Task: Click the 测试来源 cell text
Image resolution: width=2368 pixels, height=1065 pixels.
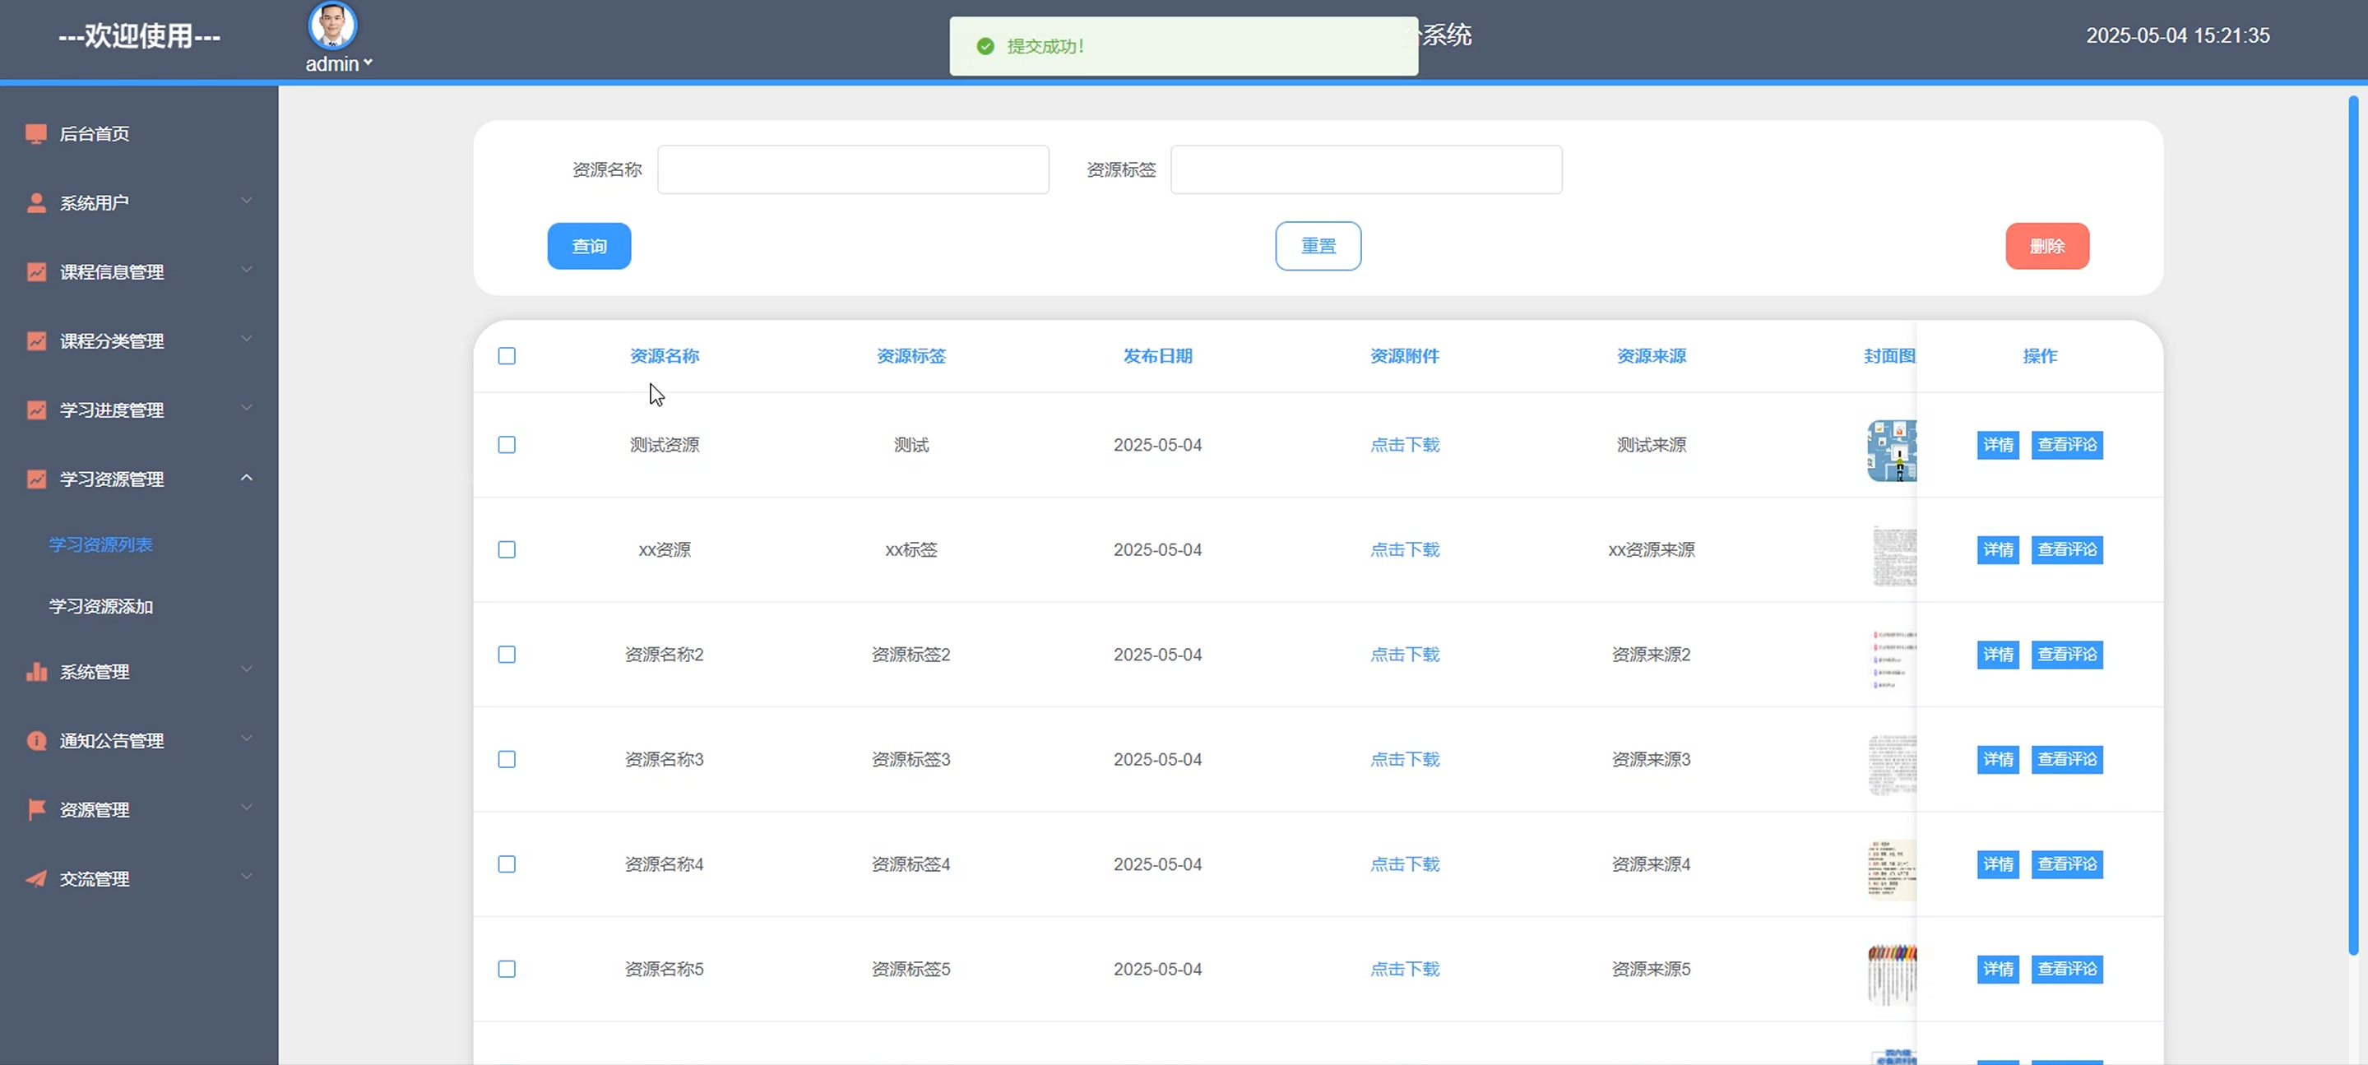Action: click(x=1651, y=445)
